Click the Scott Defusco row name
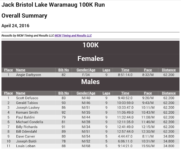 click(27, 98)
